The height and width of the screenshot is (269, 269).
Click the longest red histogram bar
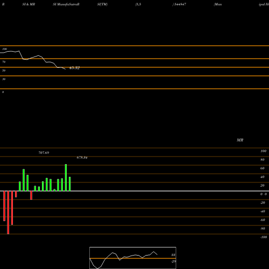(8, 213)
